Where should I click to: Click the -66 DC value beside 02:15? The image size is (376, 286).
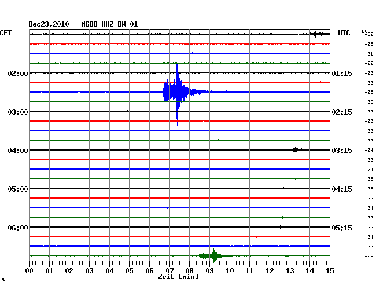369,112
